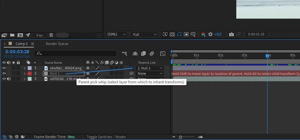The width and height of the screenshot is (300, 140).
Task: Show channel and color management settings
Action: tap(203, 35)
